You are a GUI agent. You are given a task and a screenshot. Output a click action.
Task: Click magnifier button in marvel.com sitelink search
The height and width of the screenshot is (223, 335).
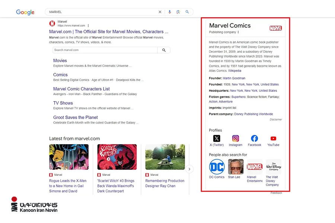(164, 50)
